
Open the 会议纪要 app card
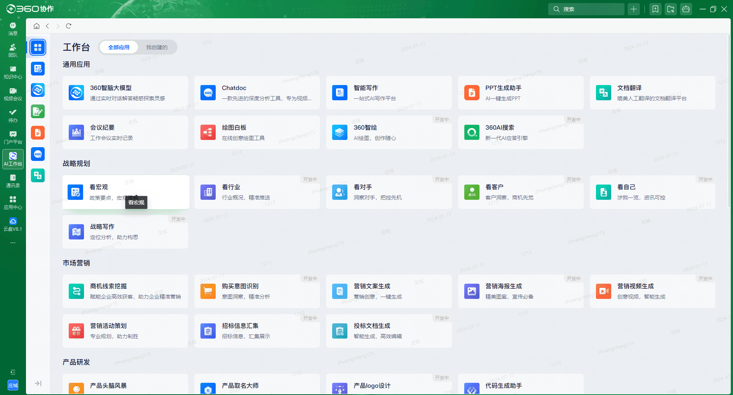(125, 132)
